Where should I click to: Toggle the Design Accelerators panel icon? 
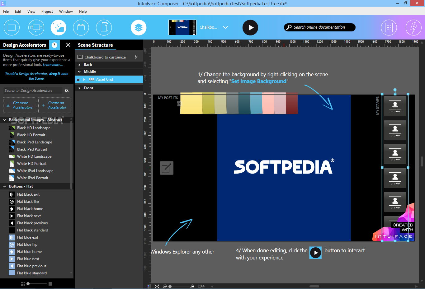click(59, 27)
